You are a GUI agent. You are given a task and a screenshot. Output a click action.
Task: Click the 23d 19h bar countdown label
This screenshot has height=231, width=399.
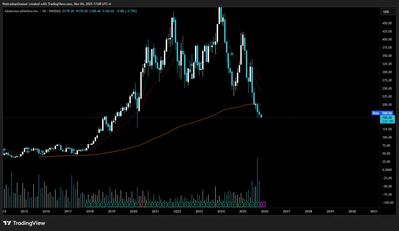[x=387, y=121]
